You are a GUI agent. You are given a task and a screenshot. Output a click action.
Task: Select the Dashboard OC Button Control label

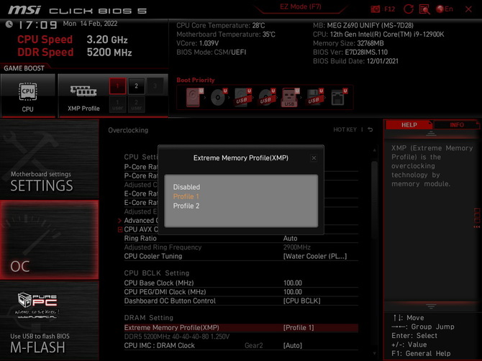(x=170, y=301)
